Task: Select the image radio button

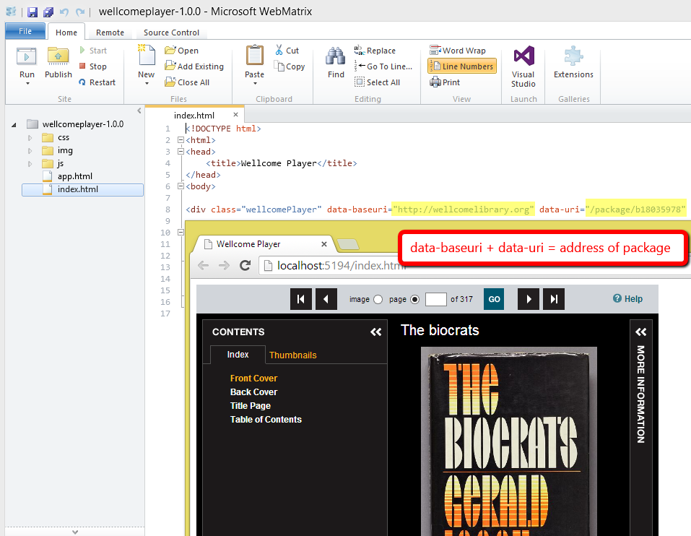Action: point(378,299)
